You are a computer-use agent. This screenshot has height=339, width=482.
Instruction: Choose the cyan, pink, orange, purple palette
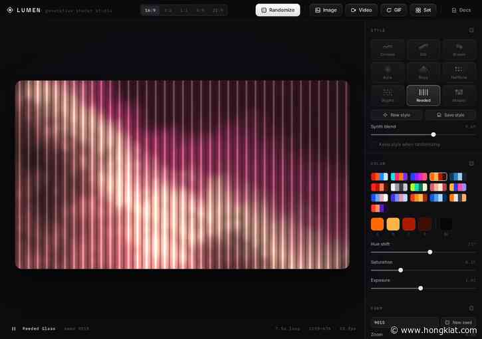click(399, 177)
